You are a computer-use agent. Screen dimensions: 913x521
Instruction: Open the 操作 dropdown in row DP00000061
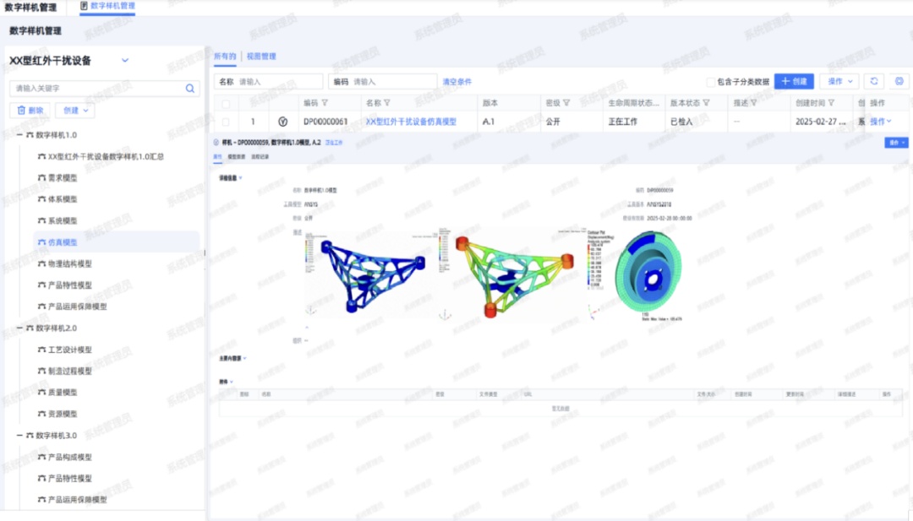(880, 122)
